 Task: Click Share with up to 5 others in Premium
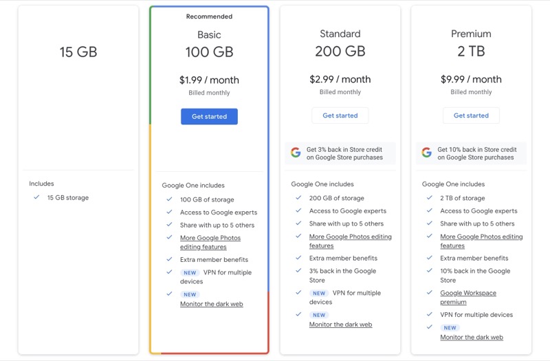(x=477, y=223)
